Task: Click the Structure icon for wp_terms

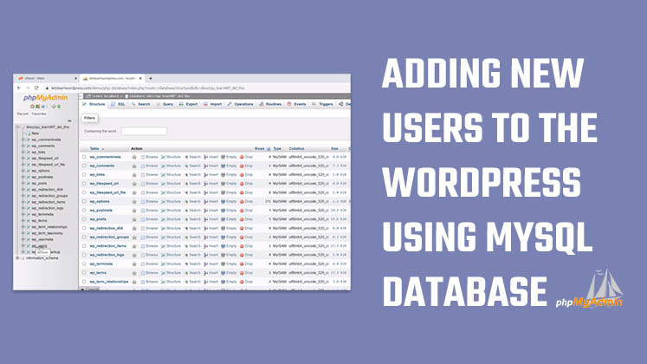Action: pyautogui.click(x=163, y=273)
